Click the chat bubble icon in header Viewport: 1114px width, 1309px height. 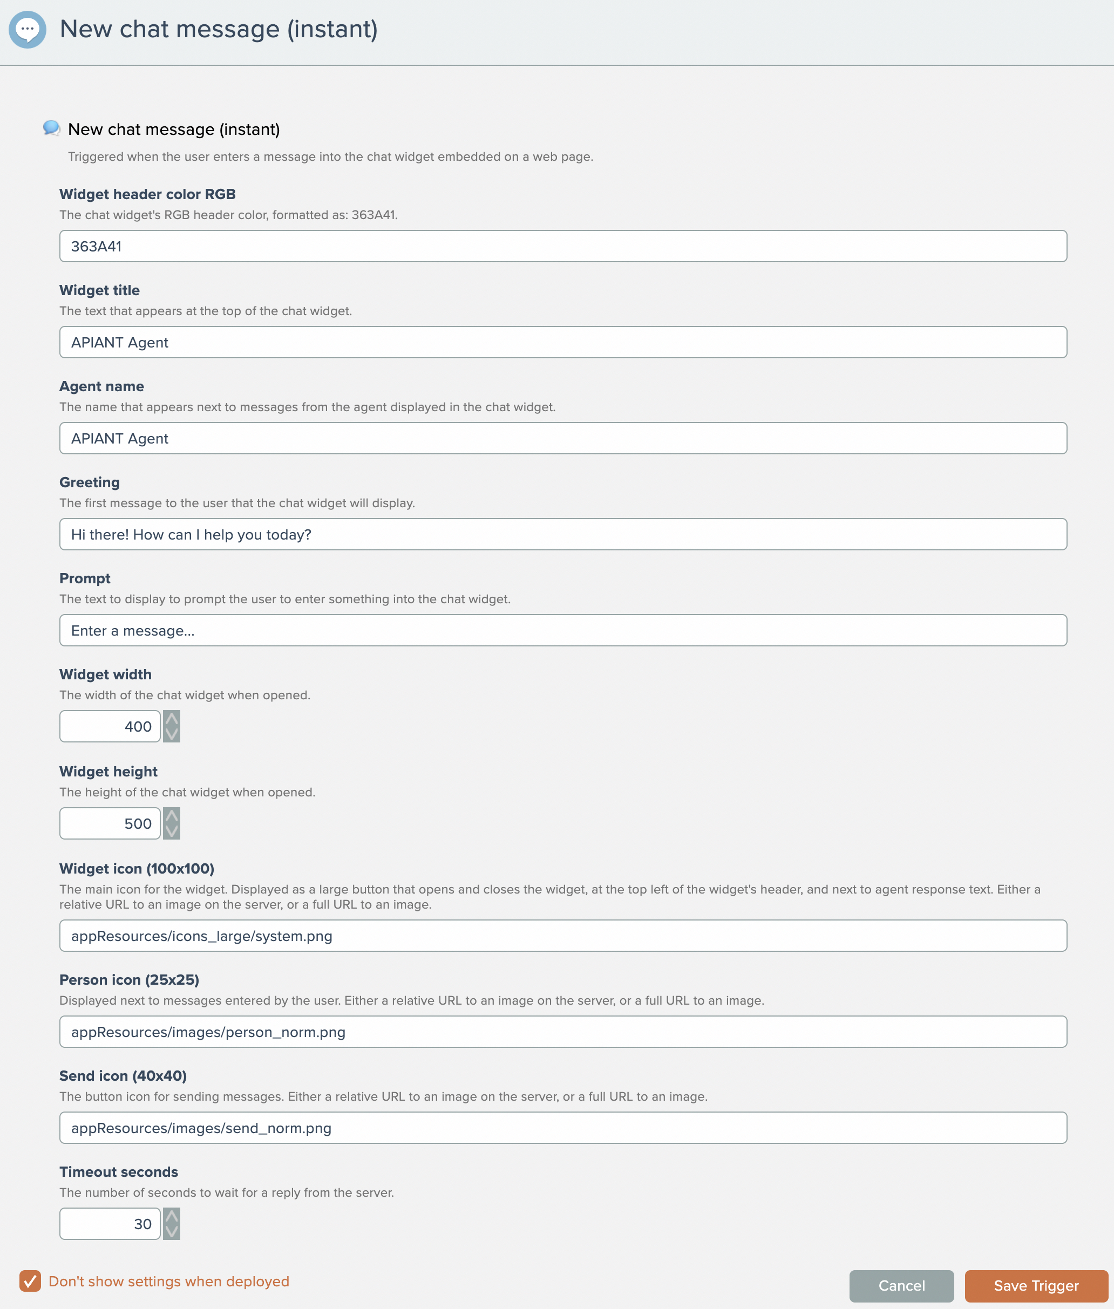point(27,29)
